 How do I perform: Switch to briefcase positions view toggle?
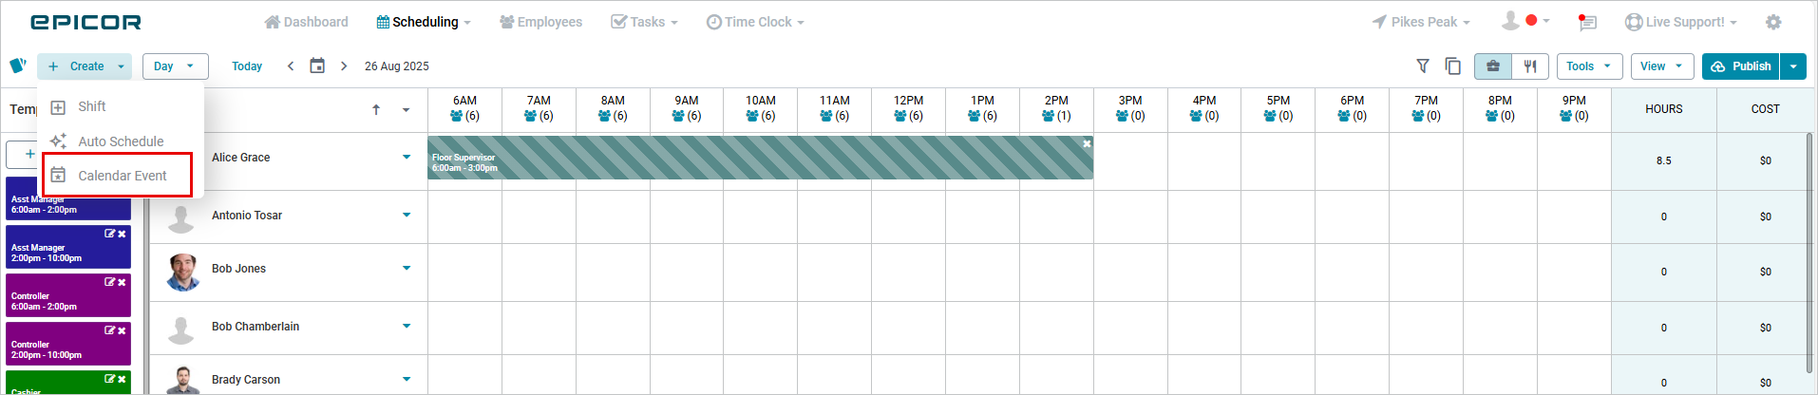(x=1493, y=66)
